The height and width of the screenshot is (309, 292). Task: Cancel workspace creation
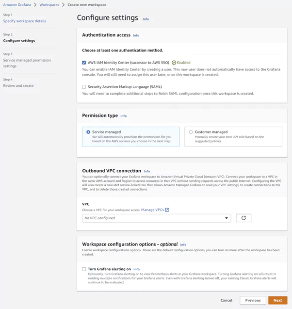[x=226, y=300]
